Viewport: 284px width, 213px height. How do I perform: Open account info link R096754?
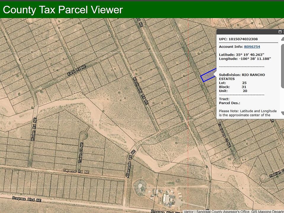coord(252,47)
